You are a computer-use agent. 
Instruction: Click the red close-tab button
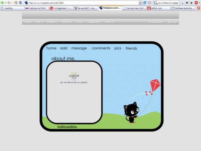(x=199, y=8)
